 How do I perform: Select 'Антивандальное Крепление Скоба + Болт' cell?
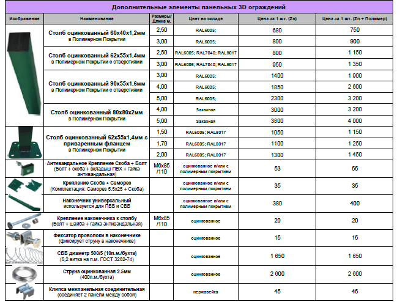pos(97,169)
